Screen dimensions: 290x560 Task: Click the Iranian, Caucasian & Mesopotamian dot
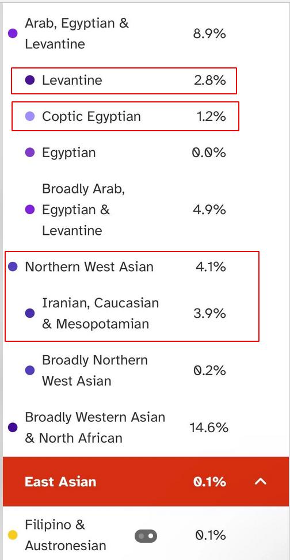coord(30,313)
